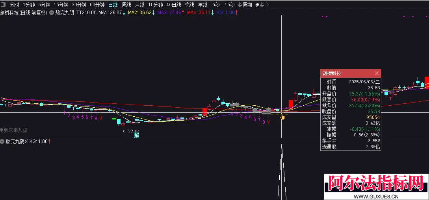Screen dimensions: 429x200
Task: Open the 熬完九阴 indicator dropdown circle icon
Action: (52, 13)
